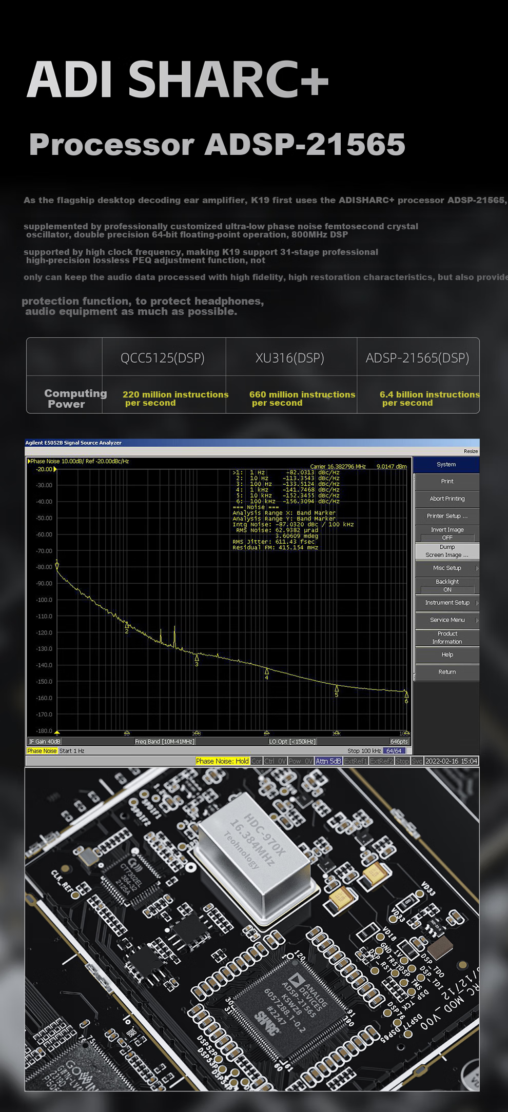The image size is (508, 1112).
Task: Select marker 5 triangle on the trace
Action: [x=337, y=688]
